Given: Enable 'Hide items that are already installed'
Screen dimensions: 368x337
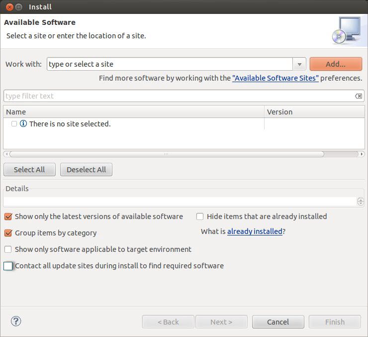Looking at the screenshot, I should pos(200,217).
